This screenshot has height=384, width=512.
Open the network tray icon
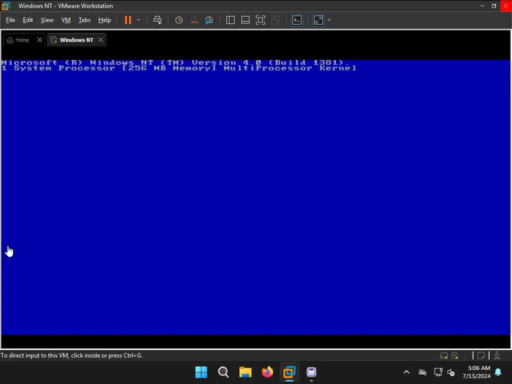(438, 372)
